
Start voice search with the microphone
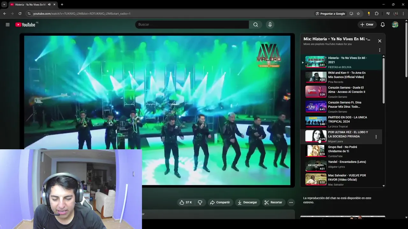point(270,24)
